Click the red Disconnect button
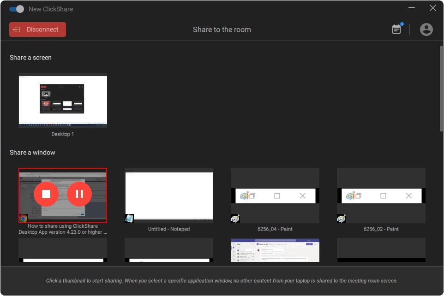This screenshot has width=444, height=296. point(37,30)
